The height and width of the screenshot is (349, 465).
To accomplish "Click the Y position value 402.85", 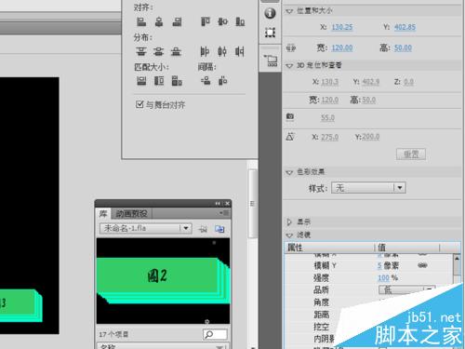I will pyautogui.click(x=405, y=27).
